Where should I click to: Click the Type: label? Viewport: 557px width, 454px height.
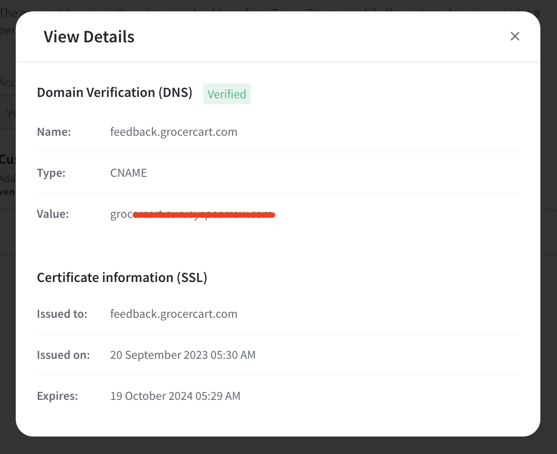pos(51,173)
